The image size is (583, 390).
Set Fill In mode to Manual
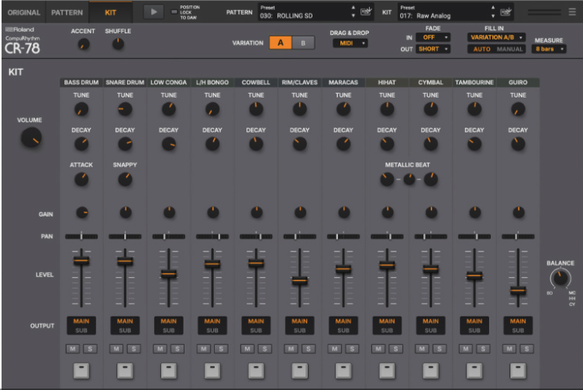(510, 50)
